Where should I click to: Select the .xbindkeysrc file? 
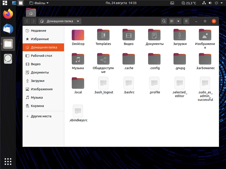click(x=78, y=111)
